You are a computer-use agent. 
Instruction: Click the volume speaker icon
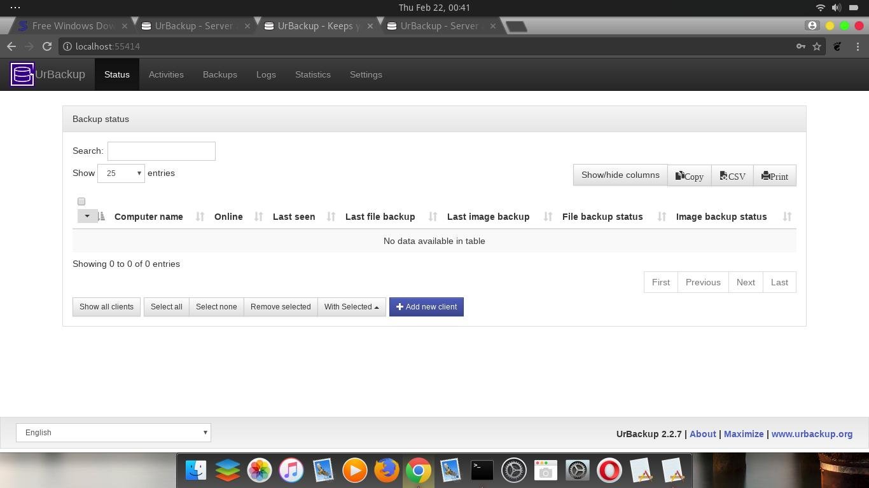pos(836,8)
